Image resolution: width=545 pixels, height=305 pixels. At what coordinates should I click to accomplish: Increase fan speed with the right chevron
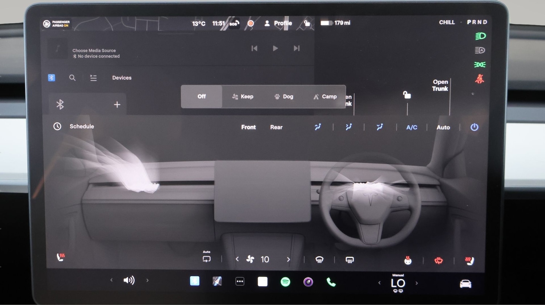[x=288, y=259]
